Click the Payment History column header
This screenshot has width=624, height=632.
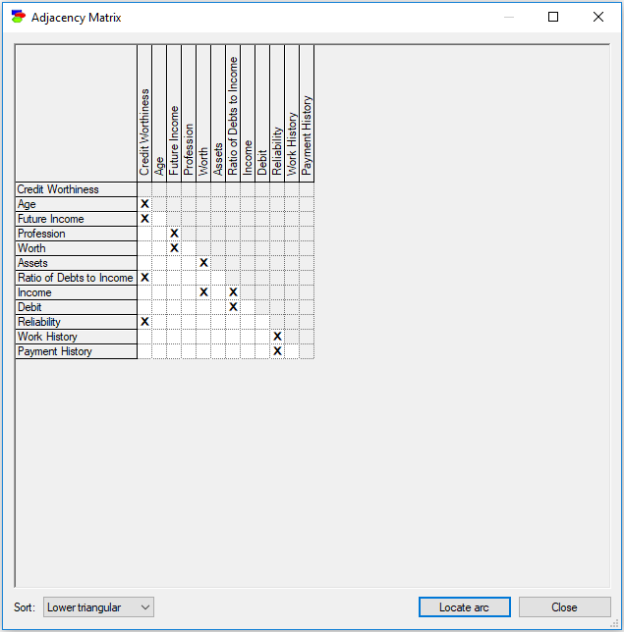[x=307, y=113]
